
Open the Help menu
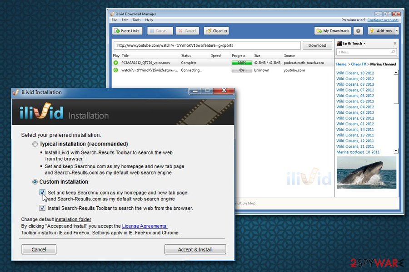click(149, 20)
